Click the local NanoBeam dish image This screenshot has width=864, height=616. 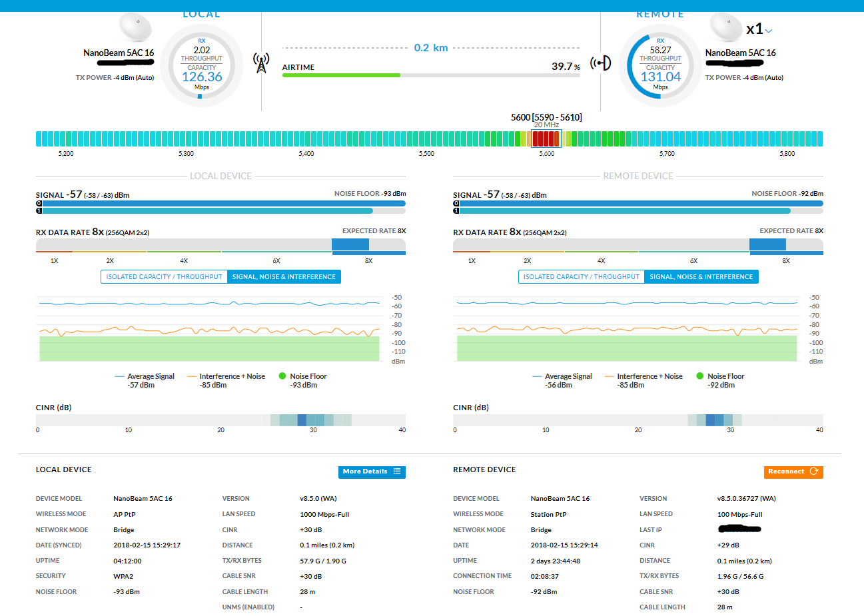[135, 28]
